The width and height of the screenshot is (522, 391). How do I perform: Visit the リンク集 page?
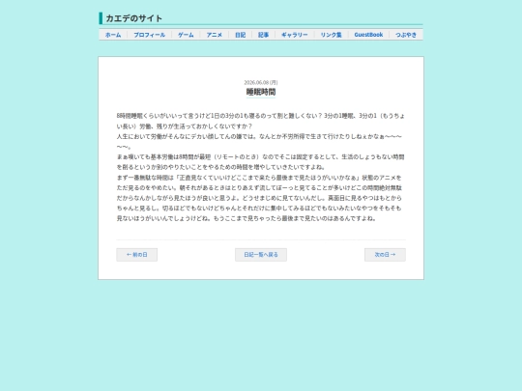click(332, 35)
